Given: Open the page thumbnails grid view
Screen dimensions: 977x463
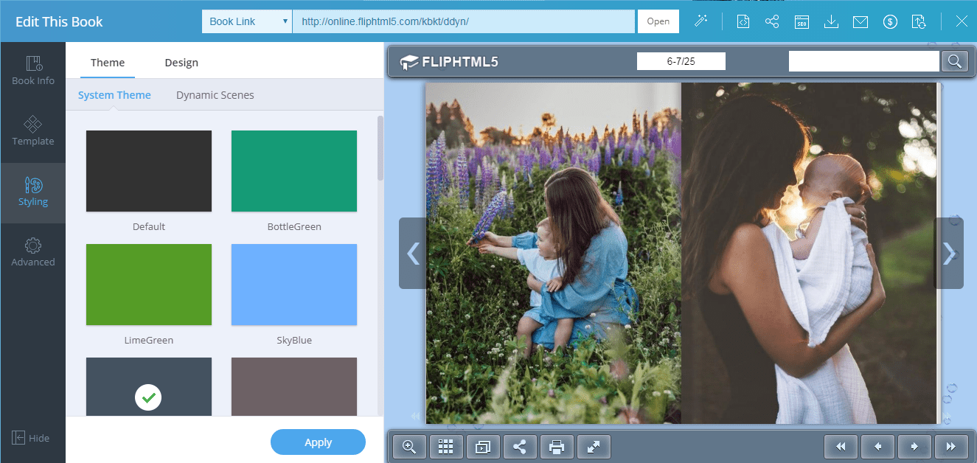Looking at the screenshot, I should click(446, 446).
